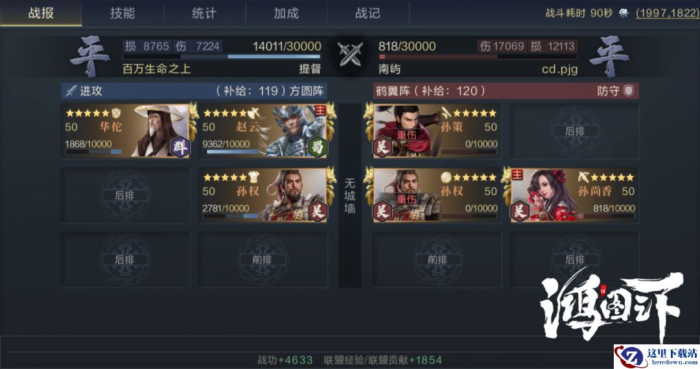Click the 孙尚香 hero portrait card
This screenshot has height=369, width=700.
(574, 195)
